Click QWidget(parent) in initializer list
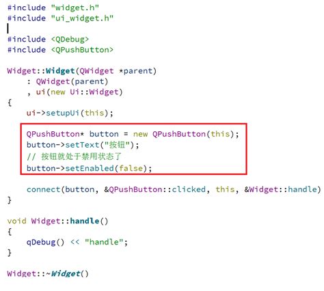The width and height of the screenshot is (324, 291). click(72, 81)
